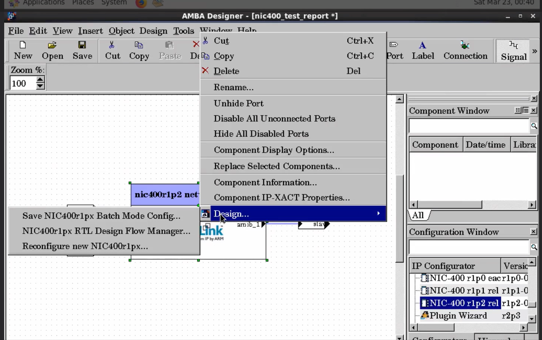The image size is (542, 340).
Task: Click the Plugin Wizard icon
Action: coord(425,316)
